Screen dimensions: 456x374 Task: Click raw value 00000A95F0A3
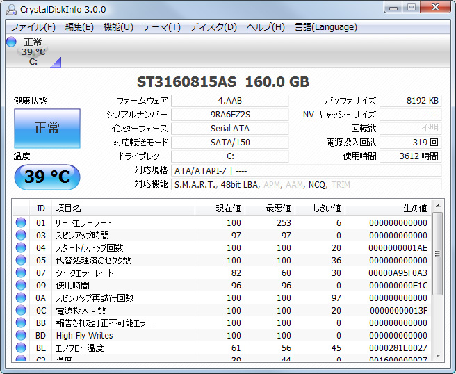(398, 273)
